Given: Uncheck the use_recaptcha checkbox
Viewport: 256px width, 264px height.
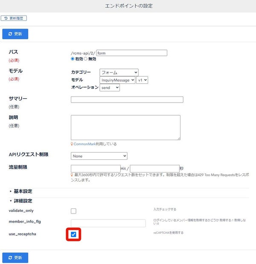Looking at the screenshot, I should point(73,234).
